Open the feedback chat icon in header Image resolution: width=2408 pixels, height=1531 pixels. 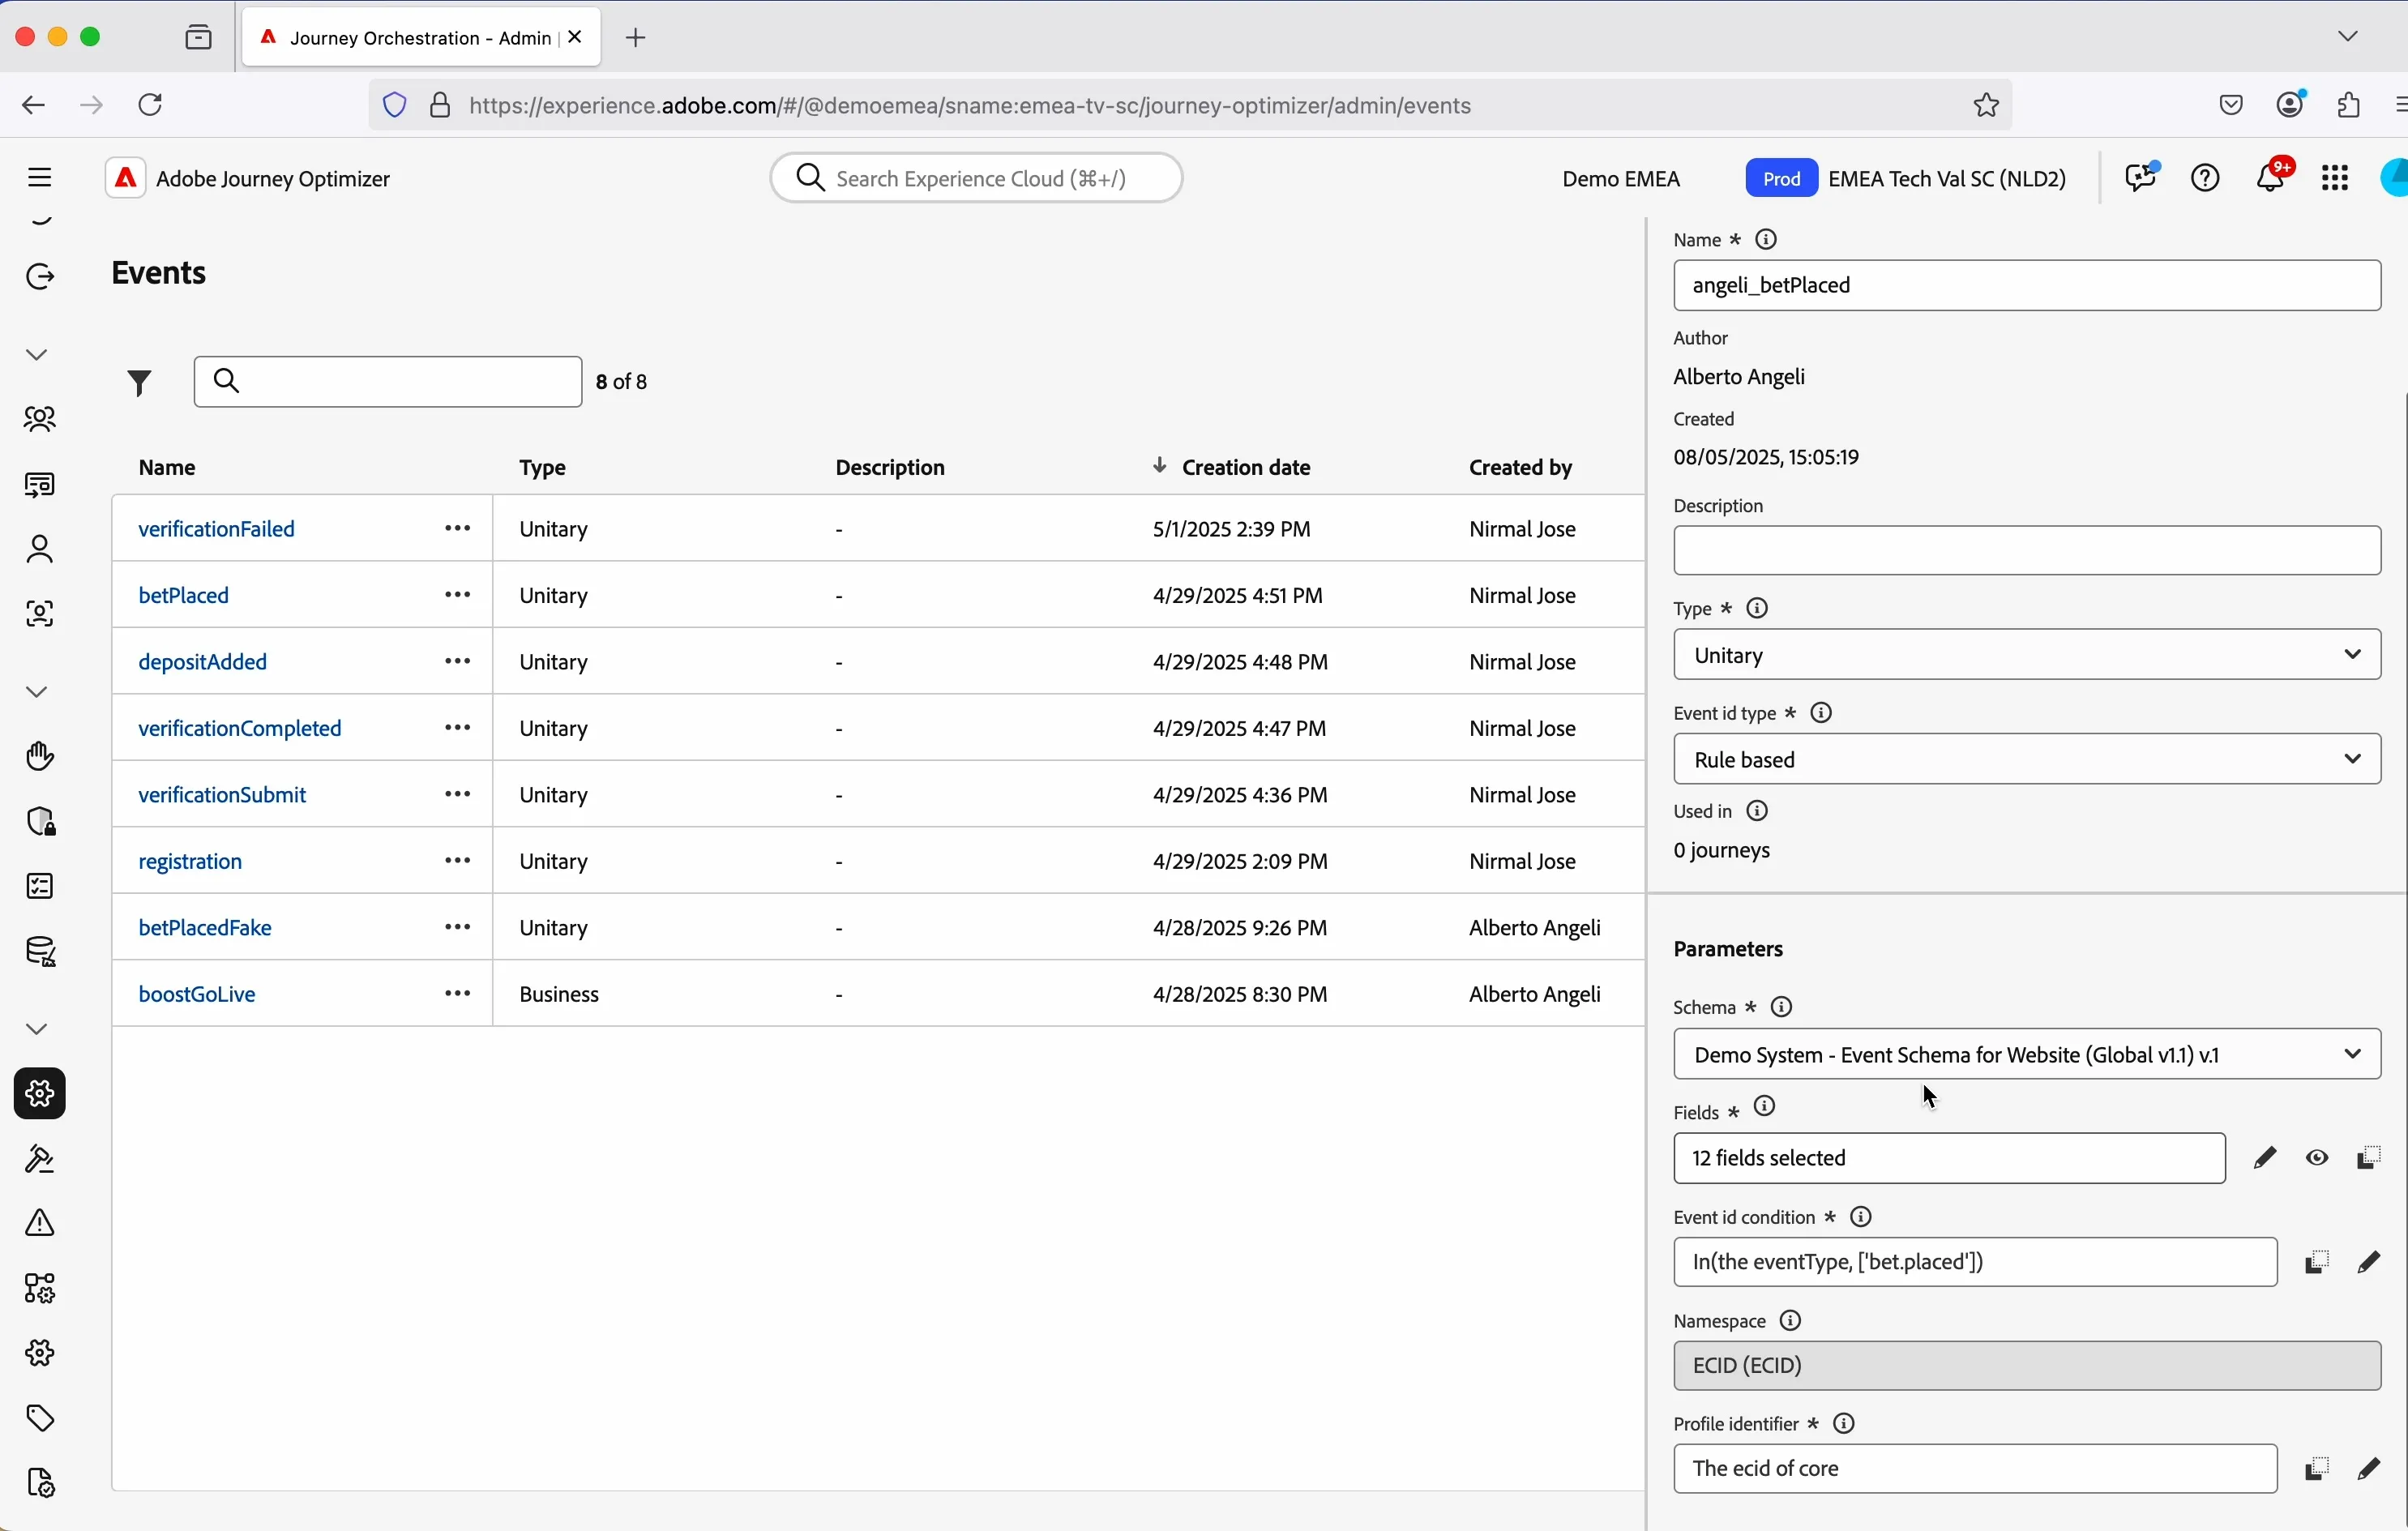point(2142,178)
